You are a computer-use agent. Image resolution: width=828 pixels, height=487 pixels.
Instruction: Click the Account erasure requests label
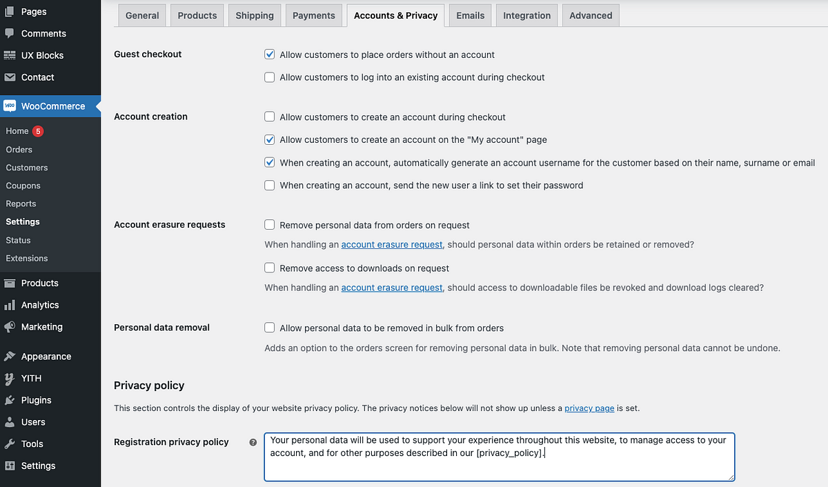point(170,224)
